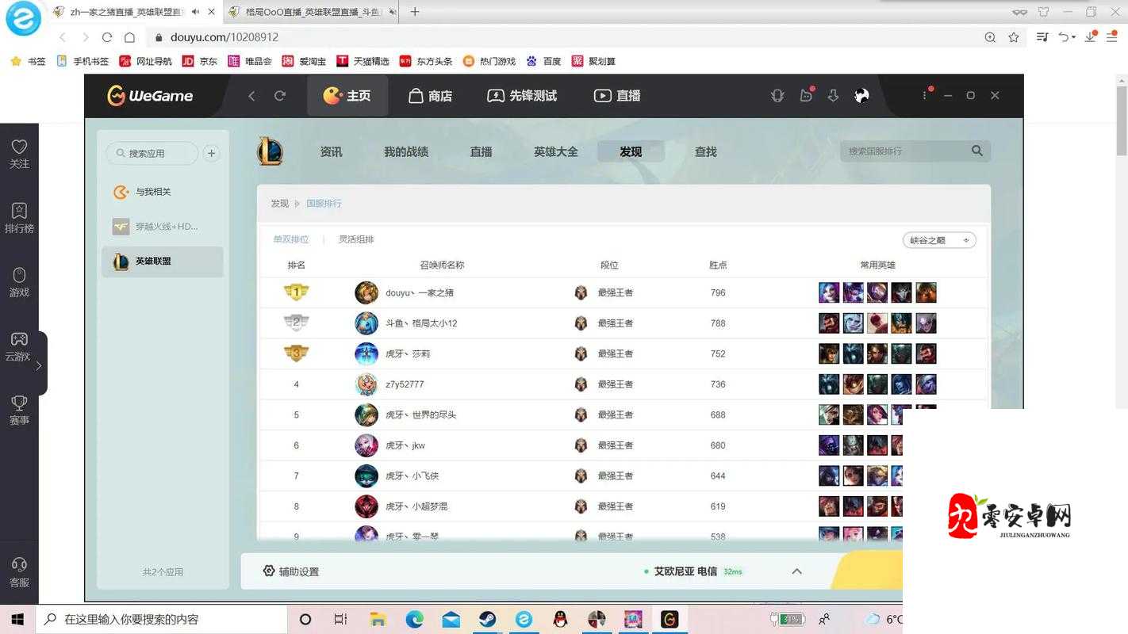Open Douyu 游戏 sidebar item
The width and height of the screenshot is (1128, 634).
click(19, 282)
